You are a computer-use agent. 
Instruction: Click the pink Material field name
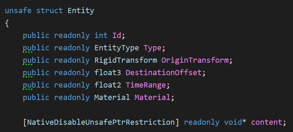[x=153, y=97]
